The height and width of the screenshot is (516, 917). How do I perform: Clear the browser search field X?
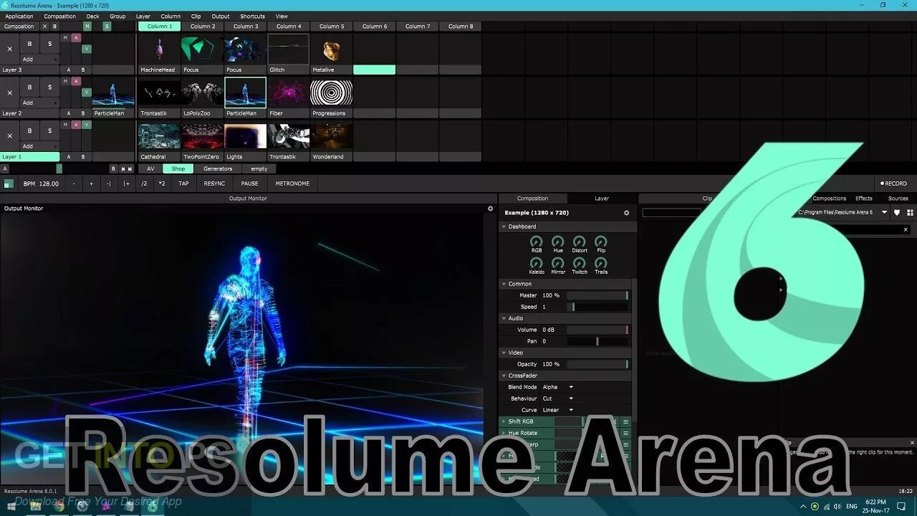click(906, 229)
